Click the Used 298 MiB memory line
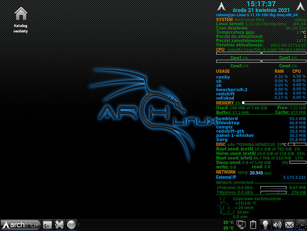Image resolution: width=307 pixels, height=231 pixels. coord(242,108)
